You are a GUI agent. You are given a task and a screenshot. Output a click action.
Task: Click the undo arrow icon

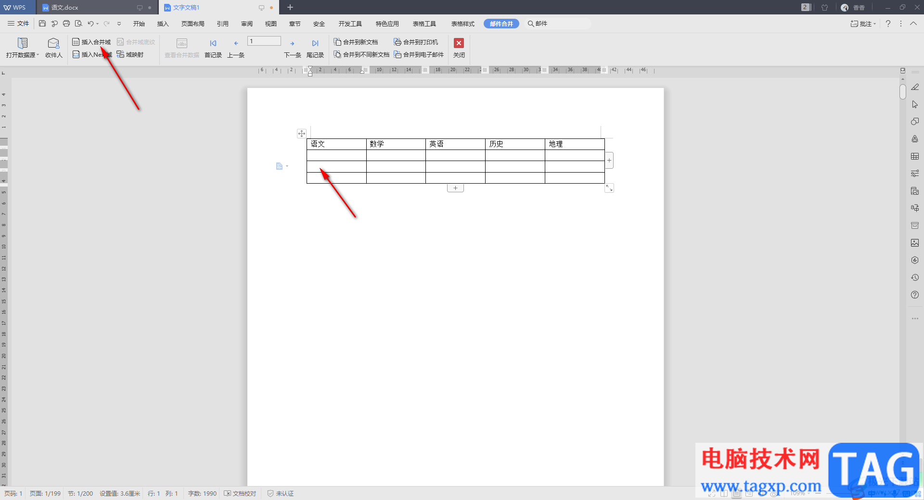click(x=90, y=24)
